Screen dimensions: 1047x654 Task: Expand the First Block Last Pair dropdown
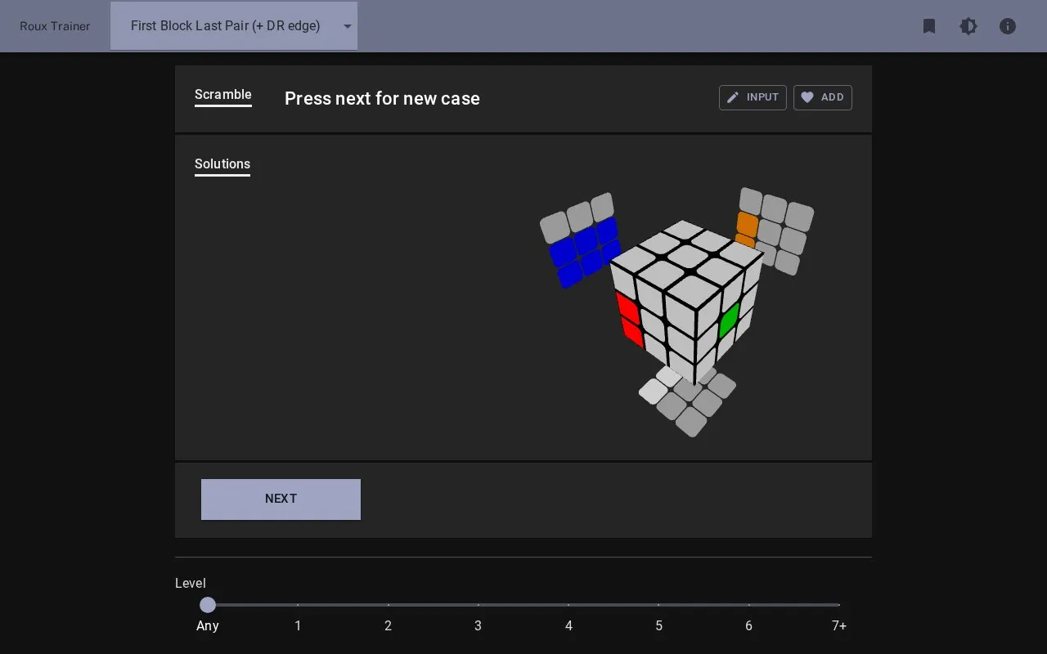pyautogui.click(x=234, y=26)
